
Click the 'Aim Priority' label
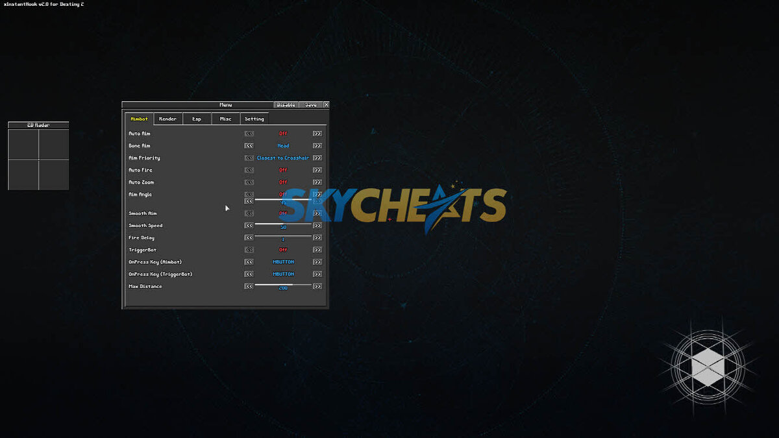pos(144,158)
